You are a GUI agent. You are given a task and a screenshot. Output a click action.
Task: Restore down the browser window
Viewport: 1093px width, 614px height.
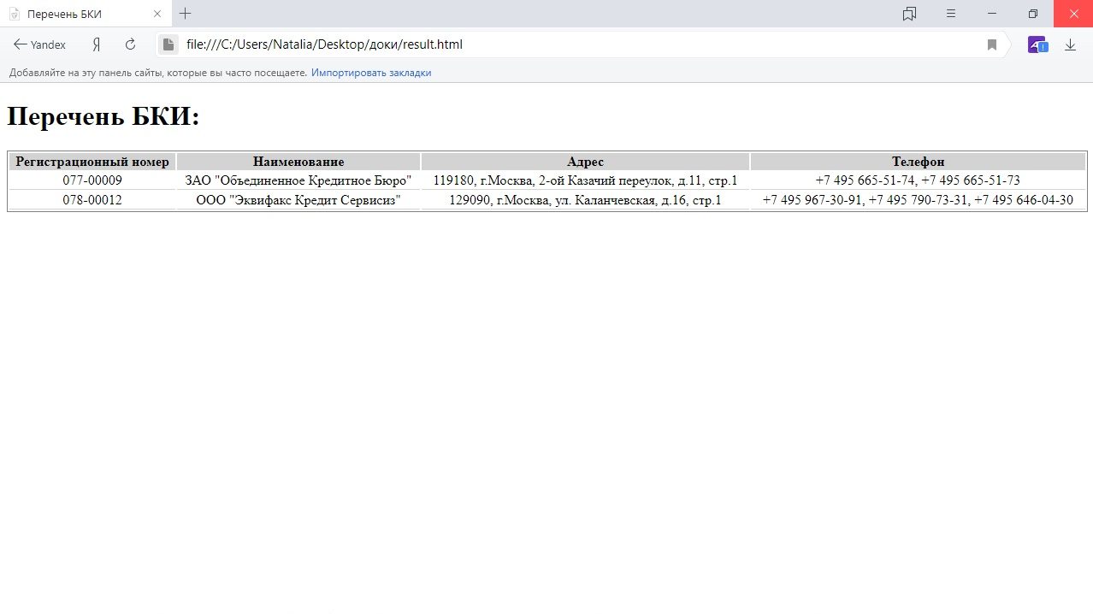[1033, 14]
